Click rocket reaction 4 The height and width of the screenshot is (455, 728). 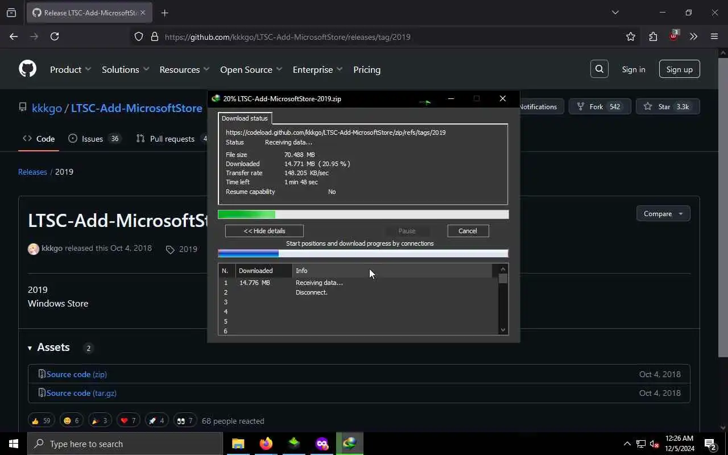click(156, 421)
